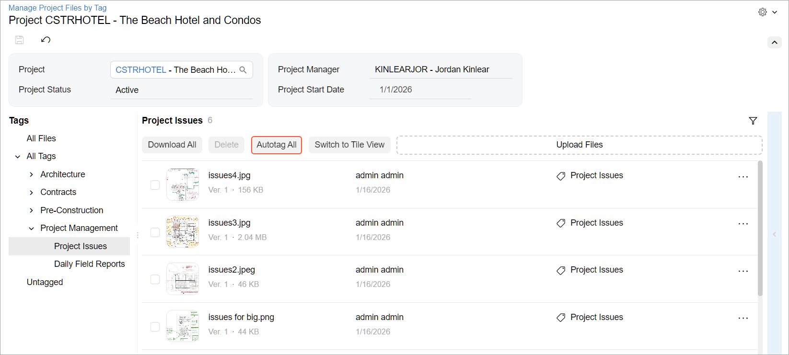This screenshot has height=355, width=789.
Task: Open the filter funnel icon
Action: pos(753,121)
